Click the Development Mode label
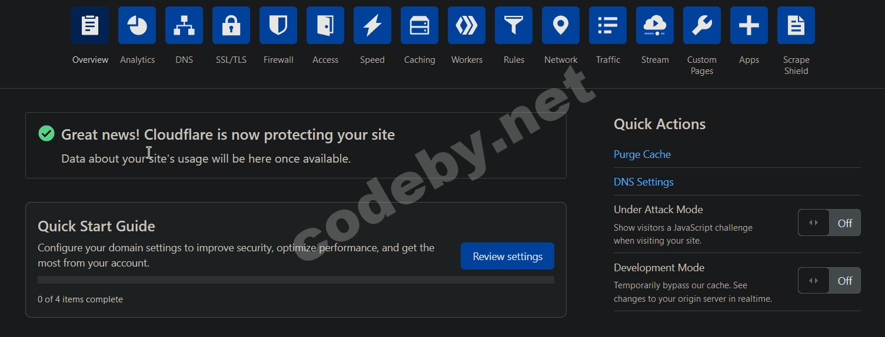This screenshot has height=337, width=885. point(659,268)
